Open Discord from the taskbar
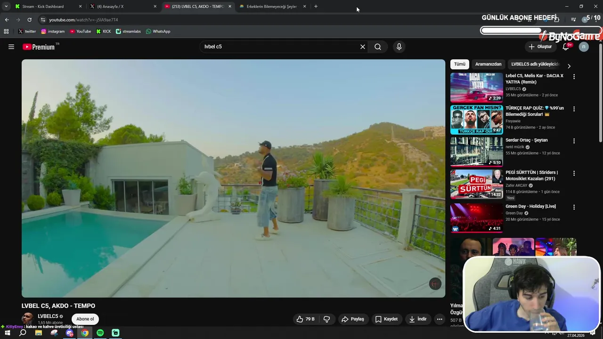 tap(70, 333)
